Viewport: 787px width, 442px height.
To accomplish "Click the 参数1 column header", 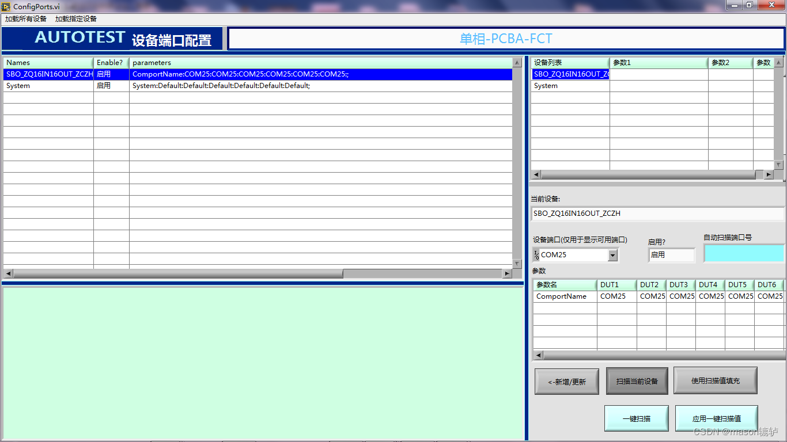I will (x=659, y=63).
